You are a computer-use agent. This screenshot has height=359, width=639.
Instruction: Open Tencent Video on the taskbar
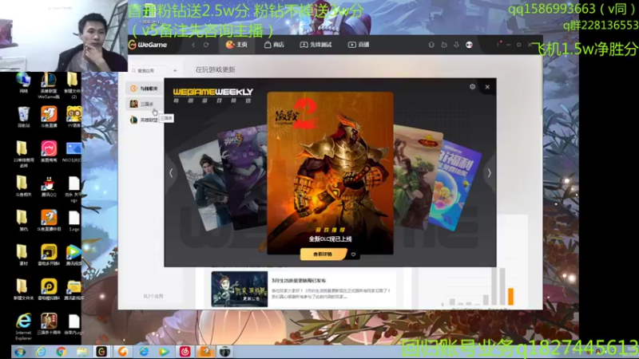click(x=164, y=352)
